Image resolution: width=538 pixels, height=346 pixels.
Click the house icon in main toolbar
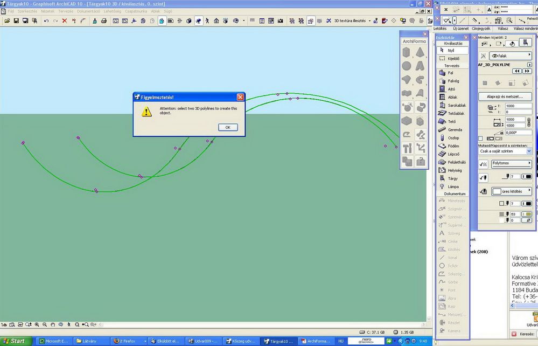[216, 21]
